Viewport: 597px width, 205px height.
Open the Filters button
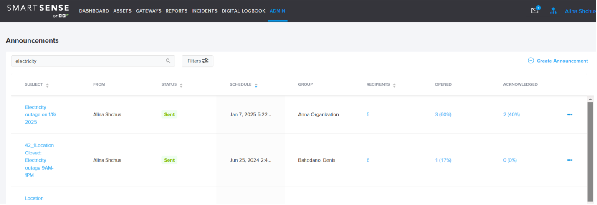(197, 61)
